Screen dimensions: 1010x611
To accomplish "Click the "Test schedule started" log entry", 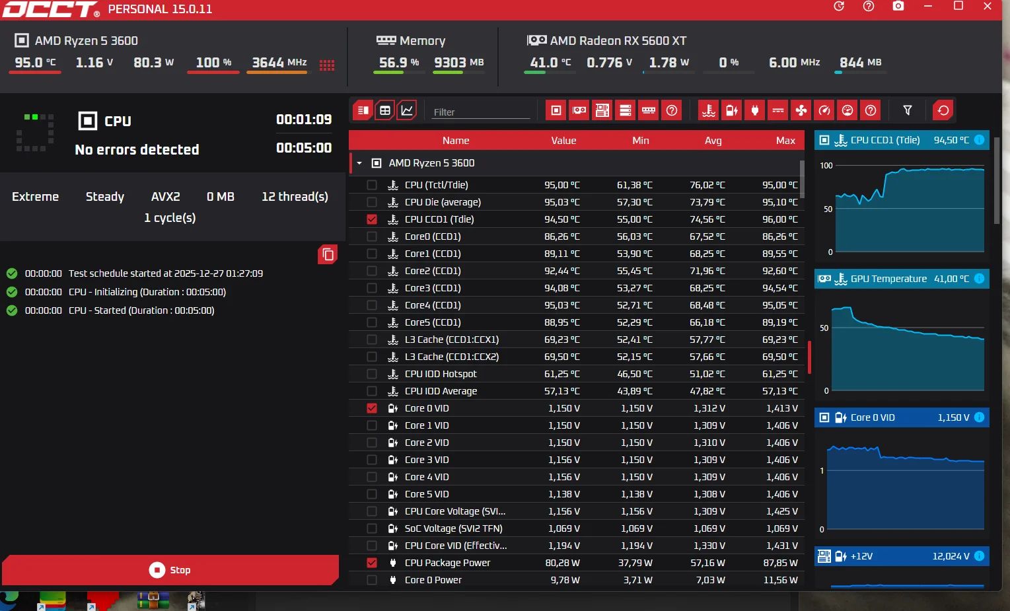I will [x=166, y=273].
